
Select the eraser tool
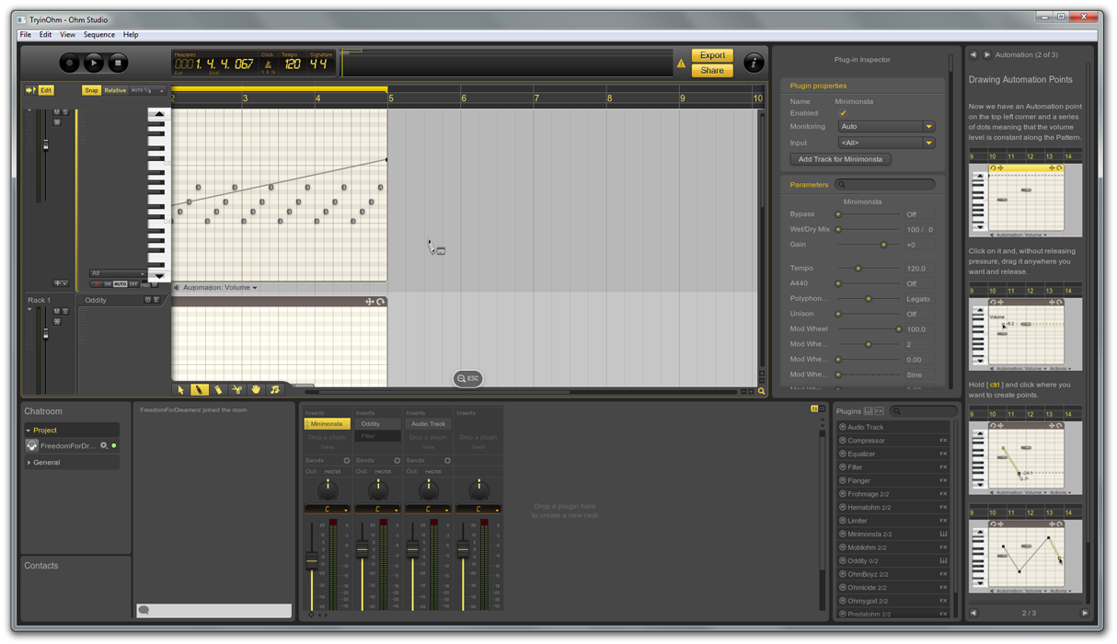(x=218, y=390)
